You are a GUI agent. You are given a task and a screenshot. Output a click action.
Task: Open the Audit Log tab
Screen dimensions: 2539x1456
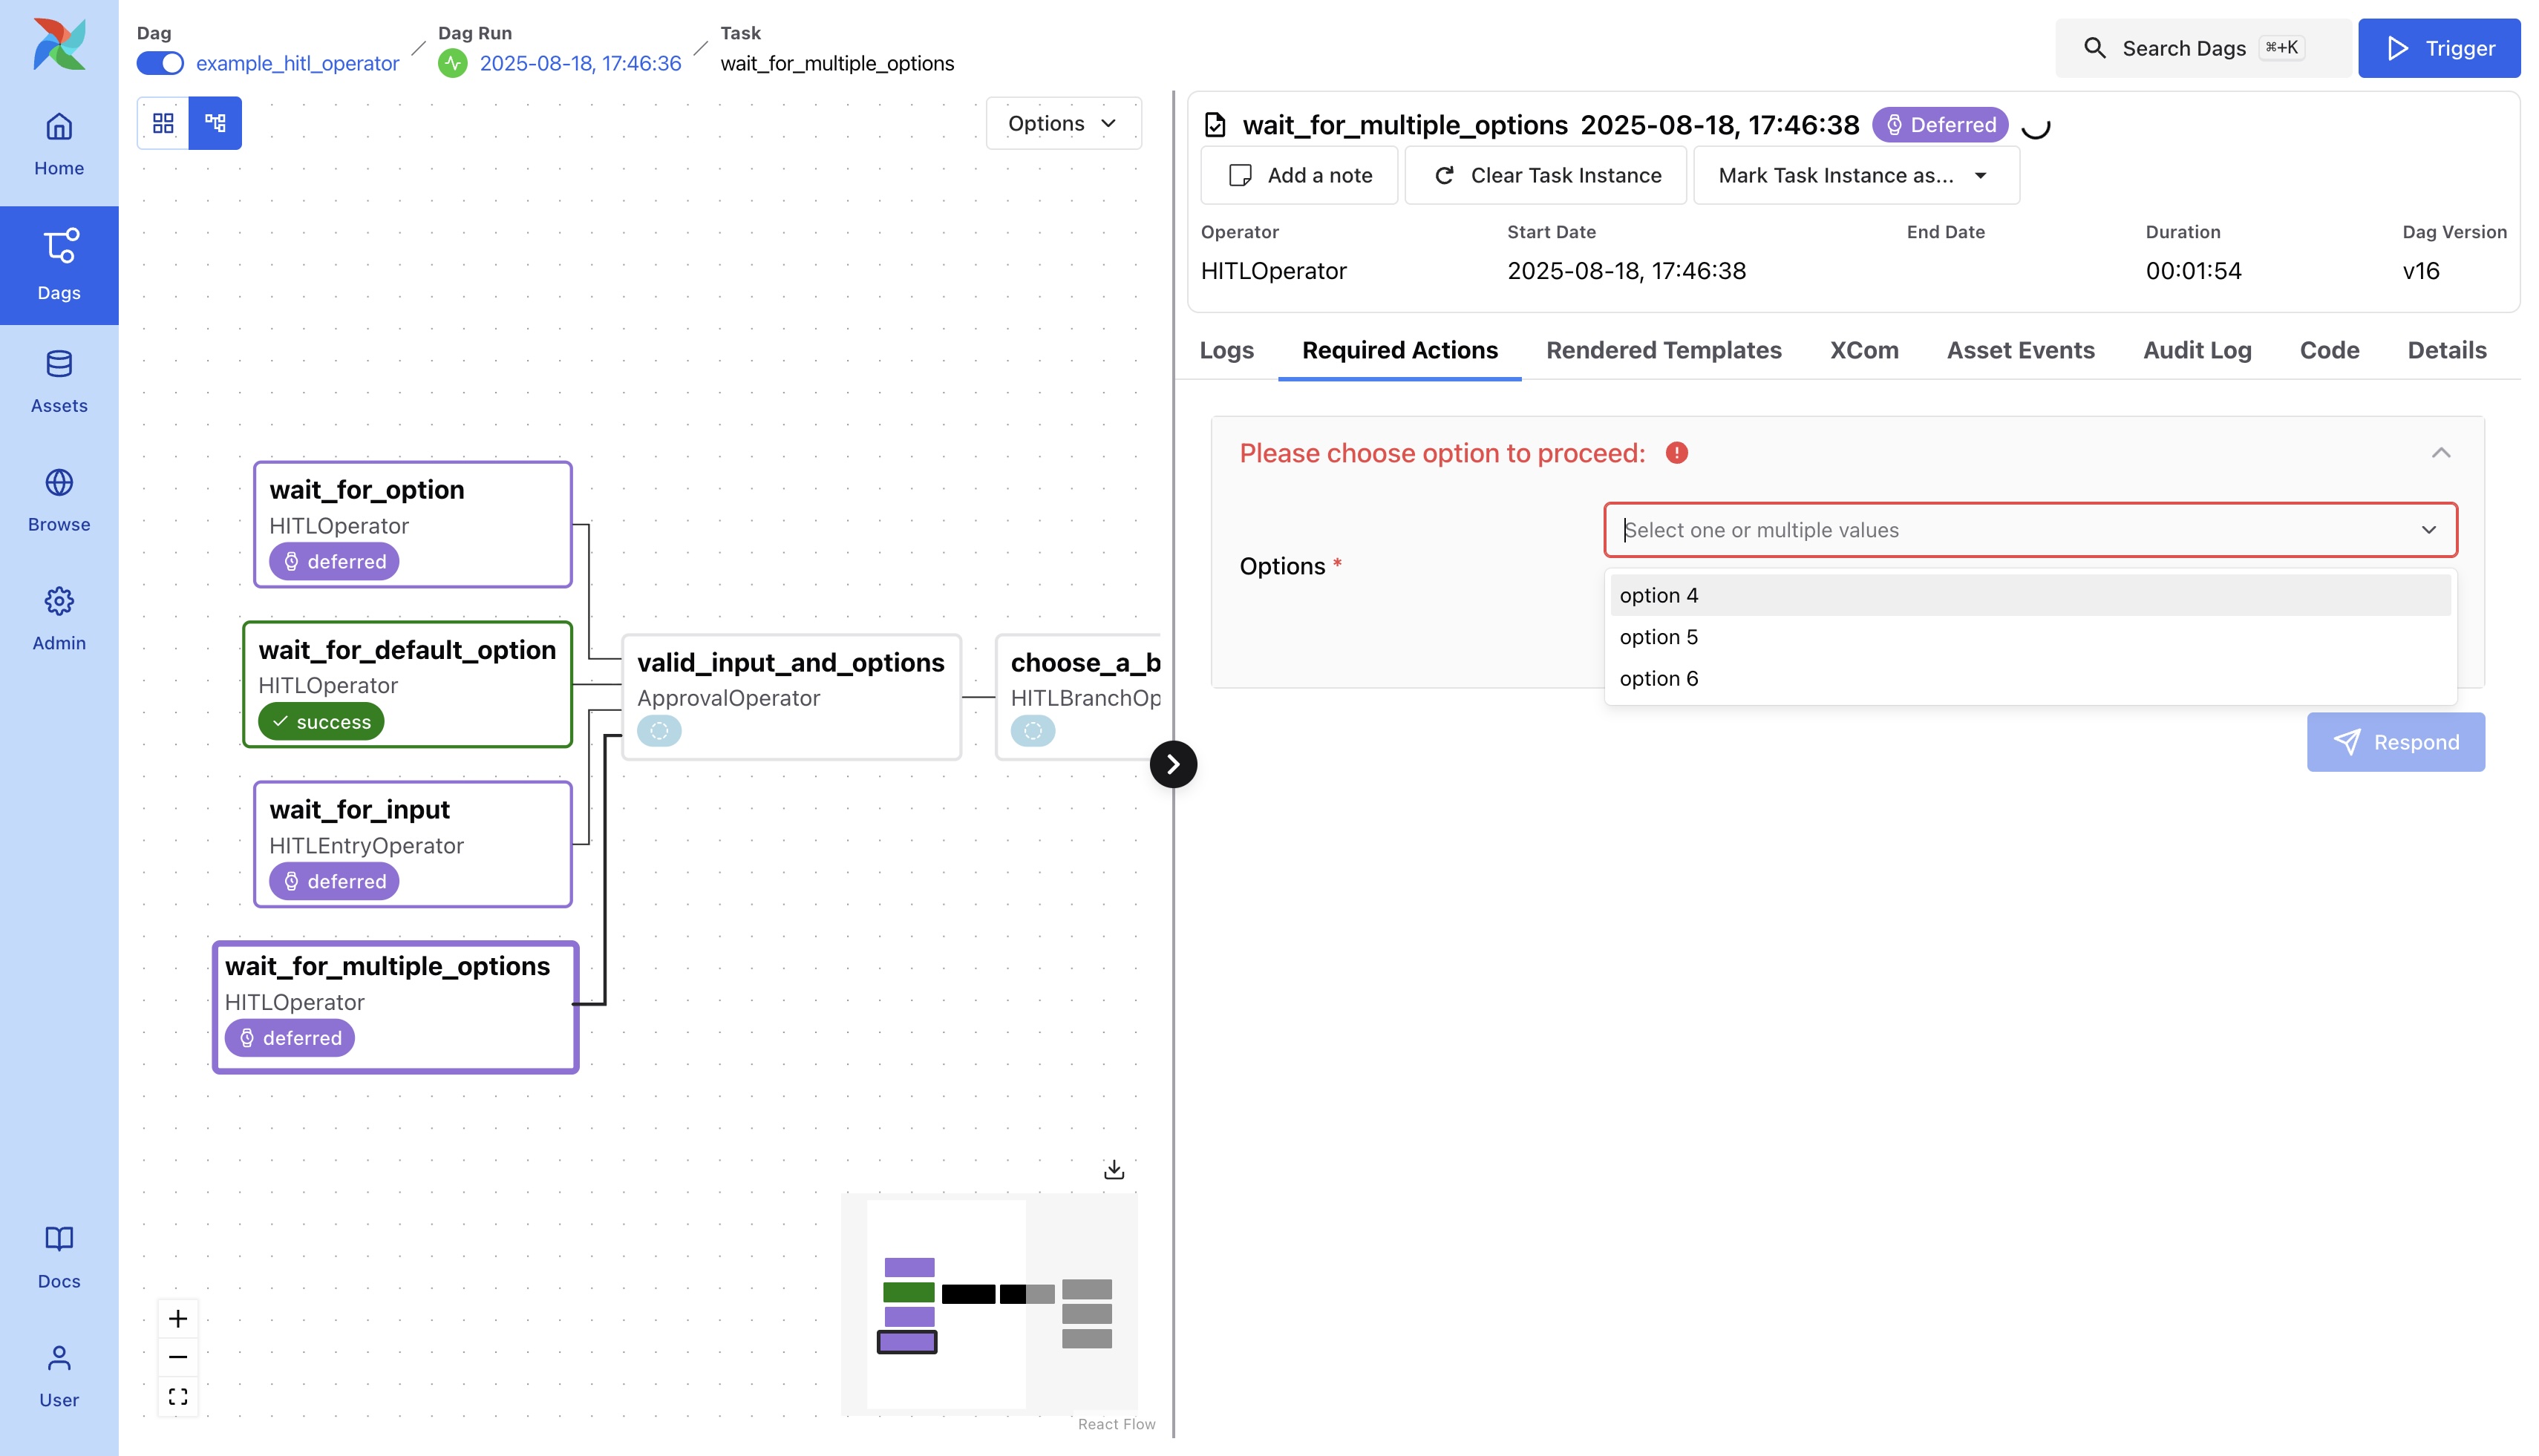click(x=2197, y=350)
